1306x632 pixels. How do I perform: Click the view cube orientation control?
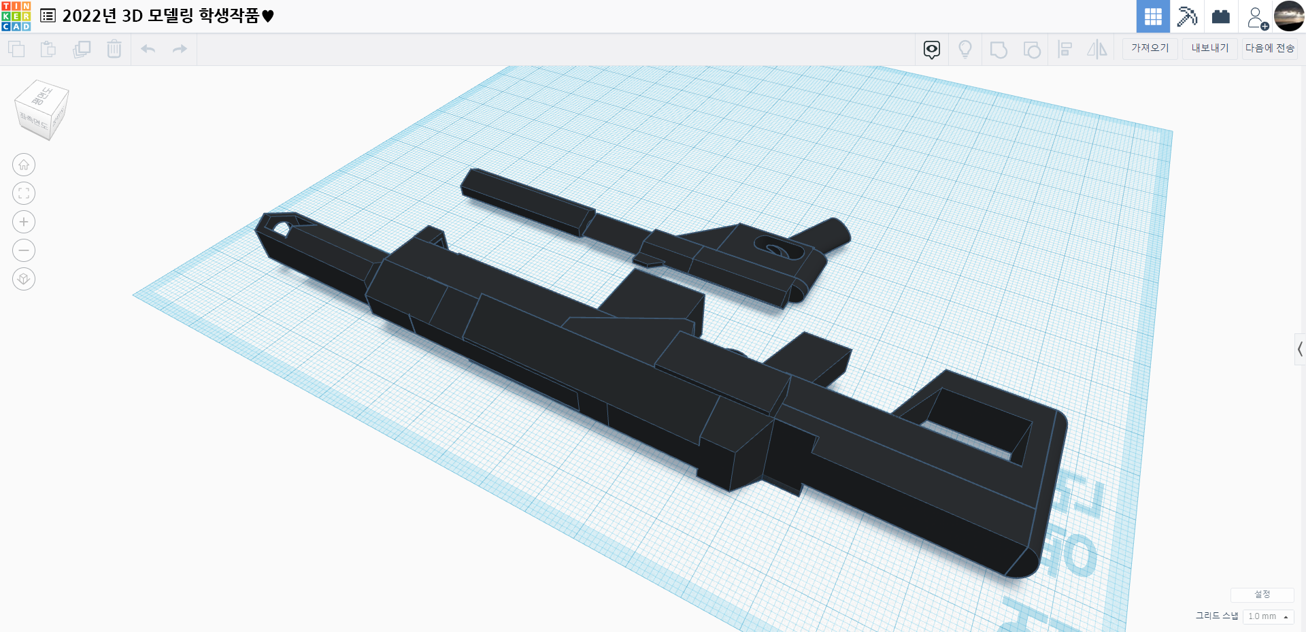pos(41,110)
